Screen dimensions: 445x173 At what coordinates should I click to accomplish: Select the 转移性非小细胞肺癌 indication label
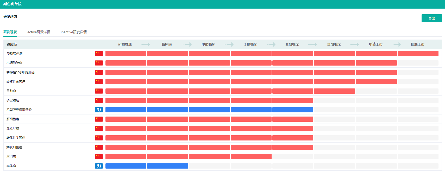pyautogui.click(x=21, y=72)
